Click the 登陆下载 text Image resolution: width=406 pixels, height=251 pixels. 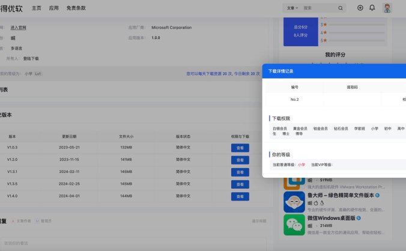click(31, 58)
